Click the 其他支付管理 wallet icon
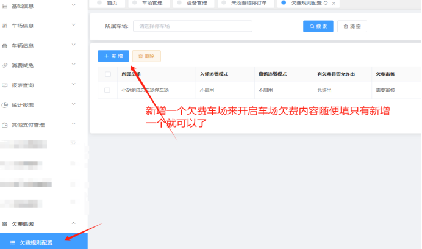 pyautogui.click(x=5, y=125)
